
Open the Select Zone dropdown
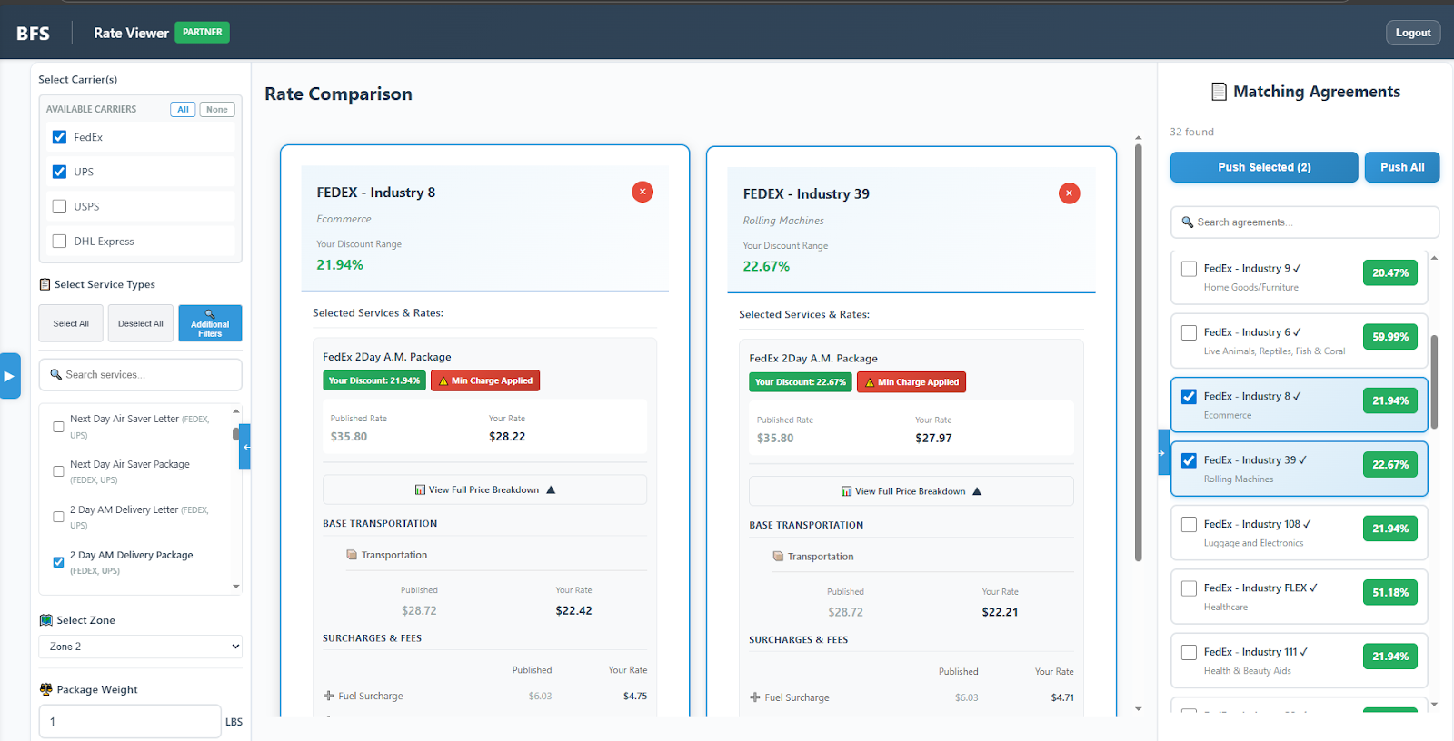click(x=141, y=647)
